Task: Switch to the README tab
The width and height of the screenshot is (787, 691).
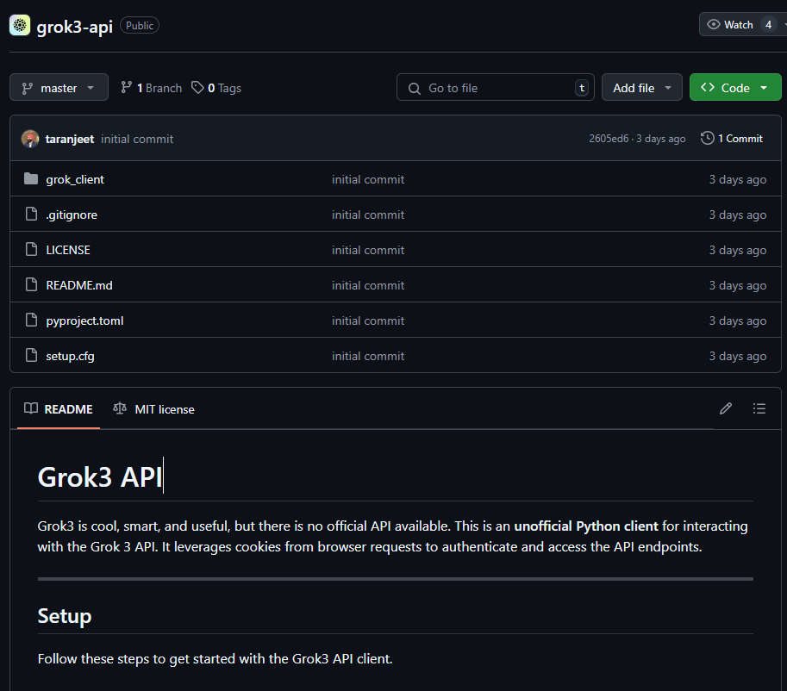Action: (59, 409)
